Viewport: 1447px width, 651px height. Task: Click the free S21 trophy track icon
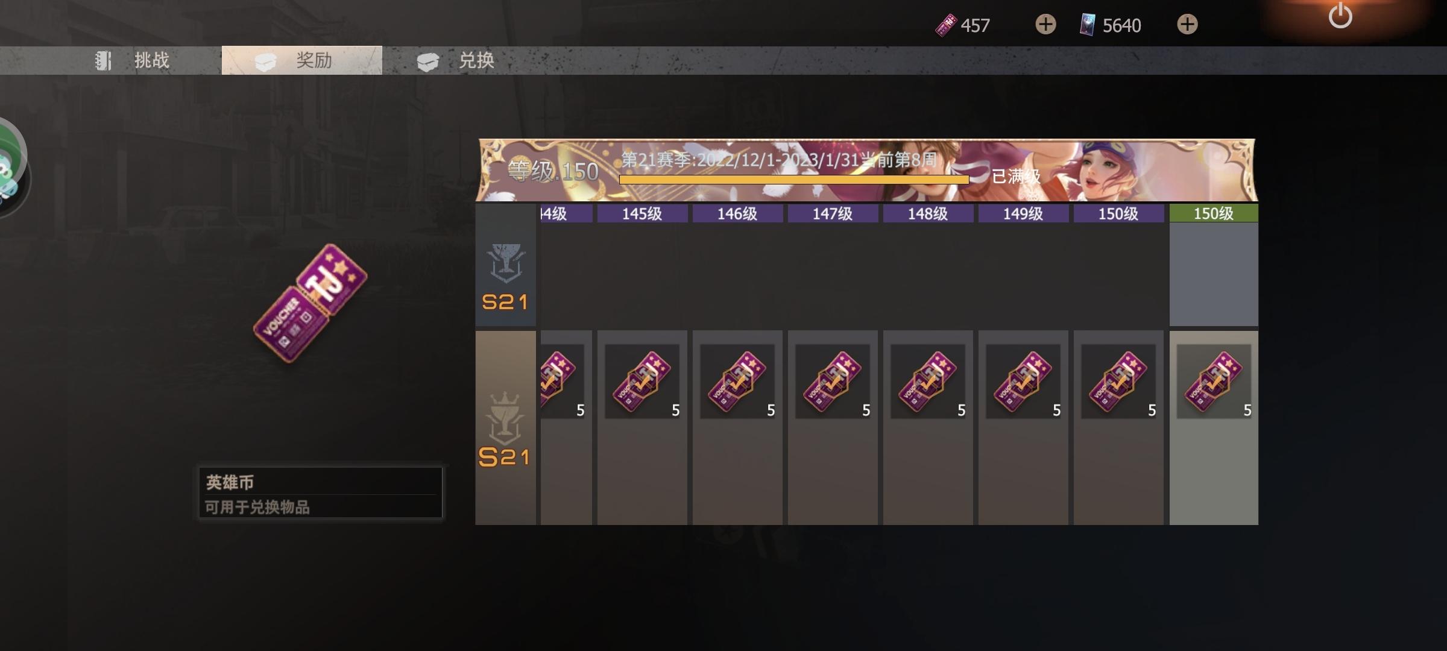(x=505, y=276)
